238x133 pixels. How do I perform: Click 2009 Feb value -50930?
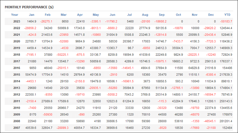pyautogui.click(x=48, y=115)
